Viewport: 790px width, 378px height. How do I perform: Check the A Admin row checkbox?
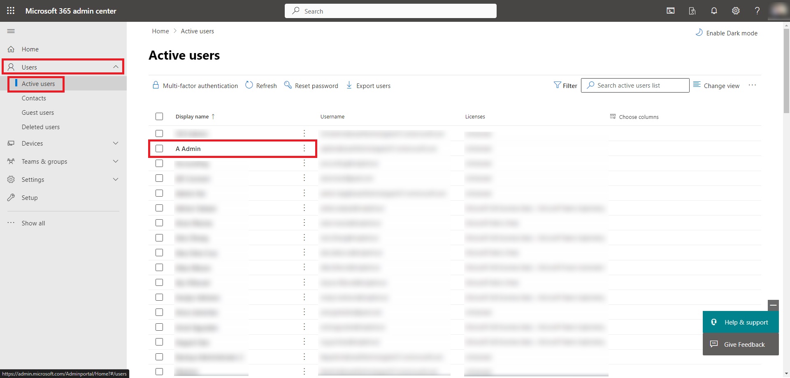[x=159, y=148]
